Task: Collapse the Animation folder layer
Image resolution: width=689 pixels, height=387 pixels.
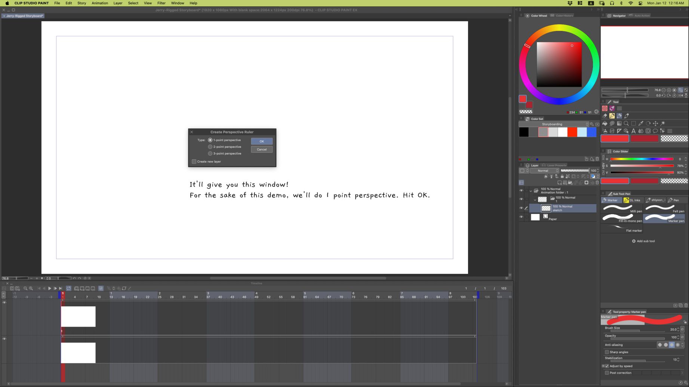Action: click(530, 191)
